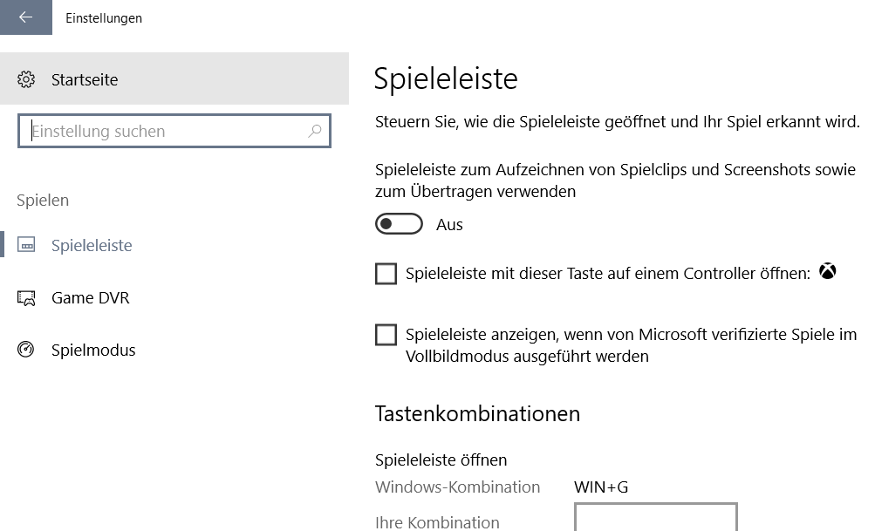Click the Spielmodus gauge icon
The height and width of the screenshot is (531, 875).
click(x=26, y=351)
